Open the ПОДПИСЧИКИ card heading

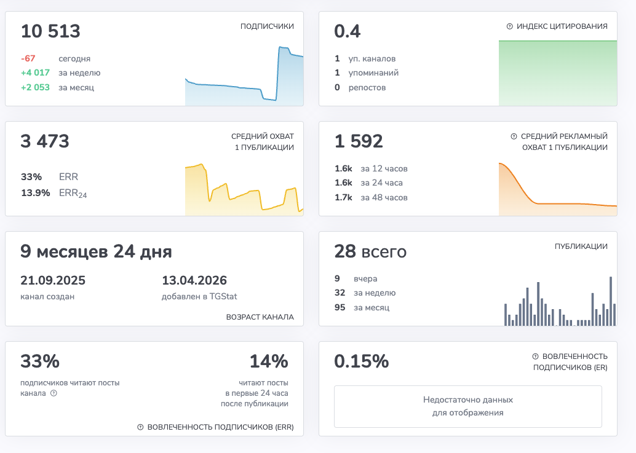coord(267,26)
